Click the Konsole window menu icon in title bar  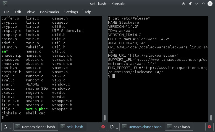(x=5, y=4)
